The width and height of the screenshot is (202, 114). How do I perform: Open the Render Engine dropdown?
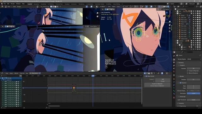194,59
